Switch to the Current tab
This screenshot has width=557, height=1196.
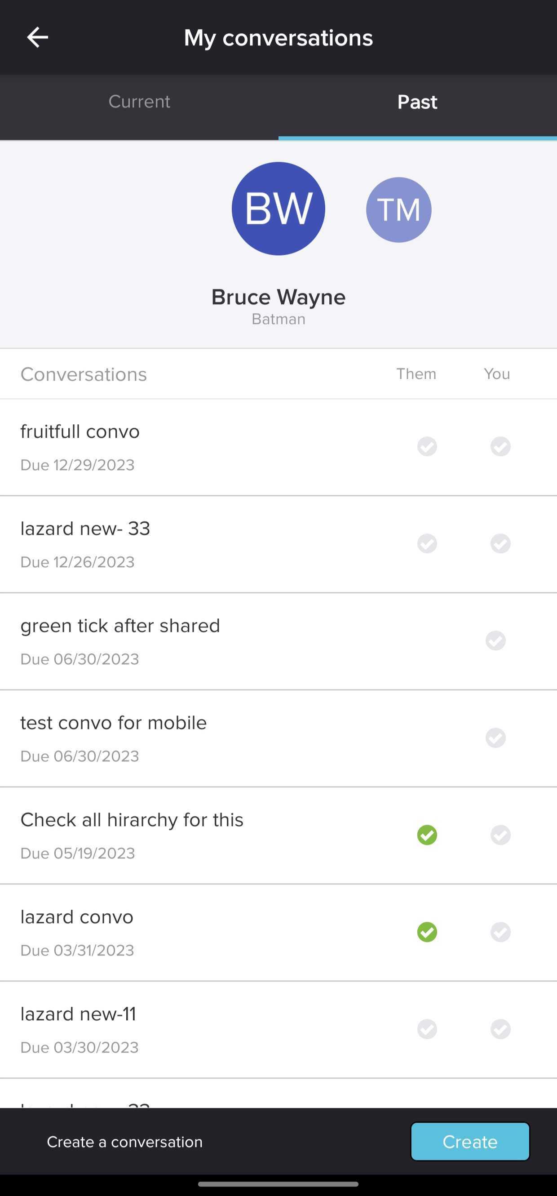point(139,102)
